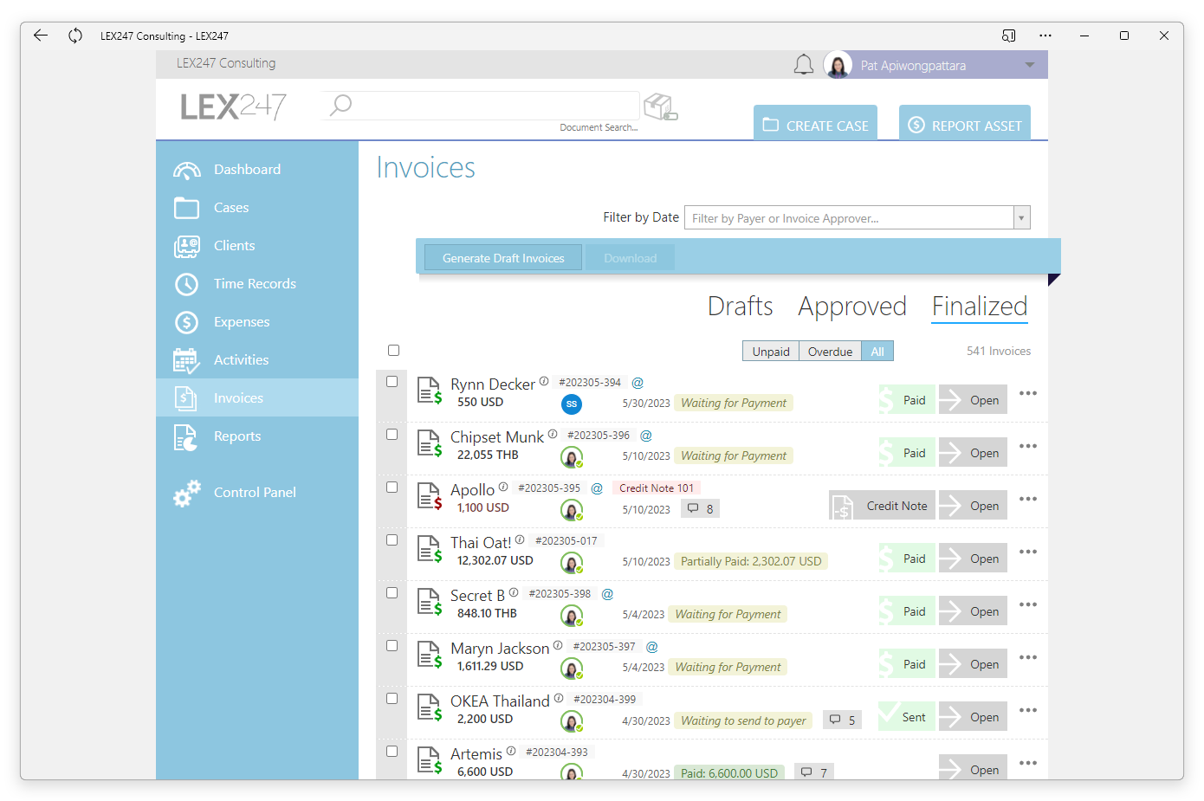
Task: Click the LEX247 logo
Action: pos(233,107)
